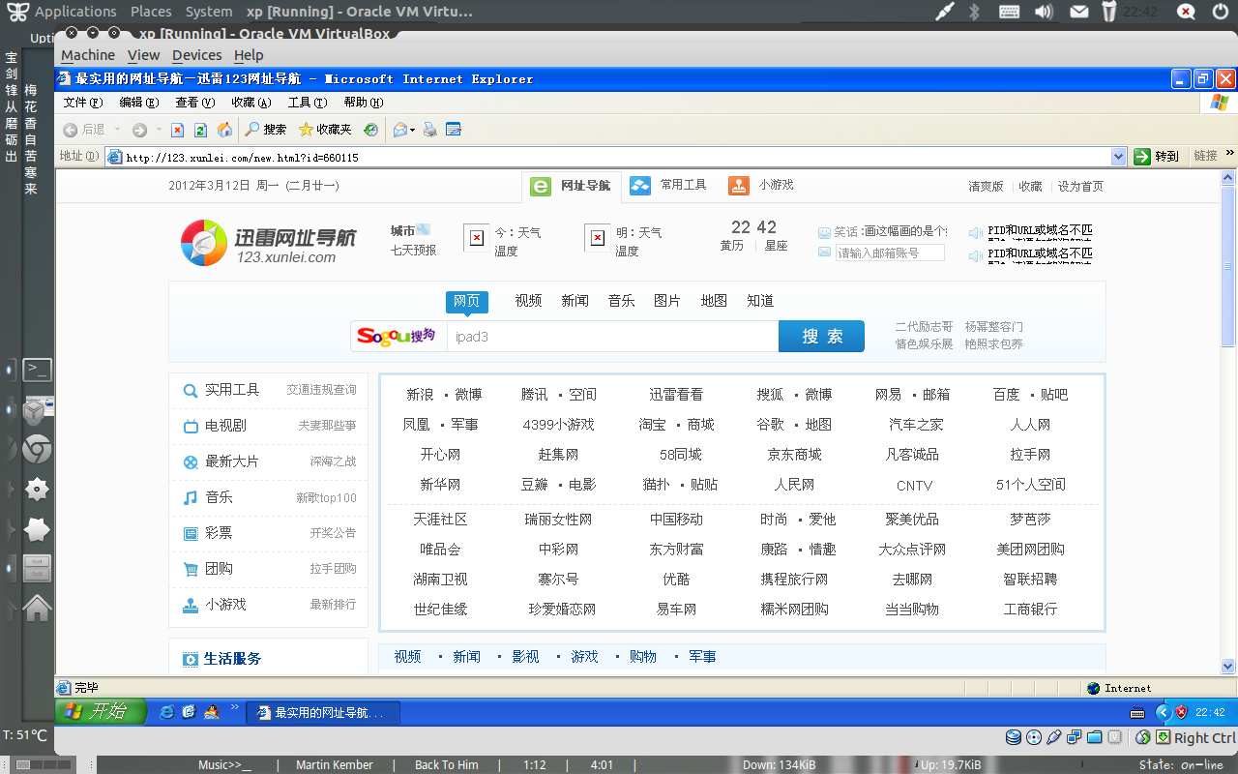This screenshot has height=774, width=1238.
Task: Open the IE Mail envelope icon
Action: pyautogui.click(x=399, y=130)
